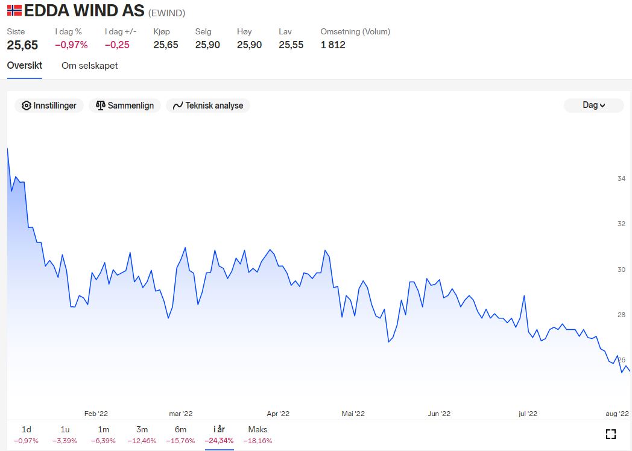The width and height of the screenshot is (632, 451).
Task: Select the 6m time range
Action: pos(180,435)
